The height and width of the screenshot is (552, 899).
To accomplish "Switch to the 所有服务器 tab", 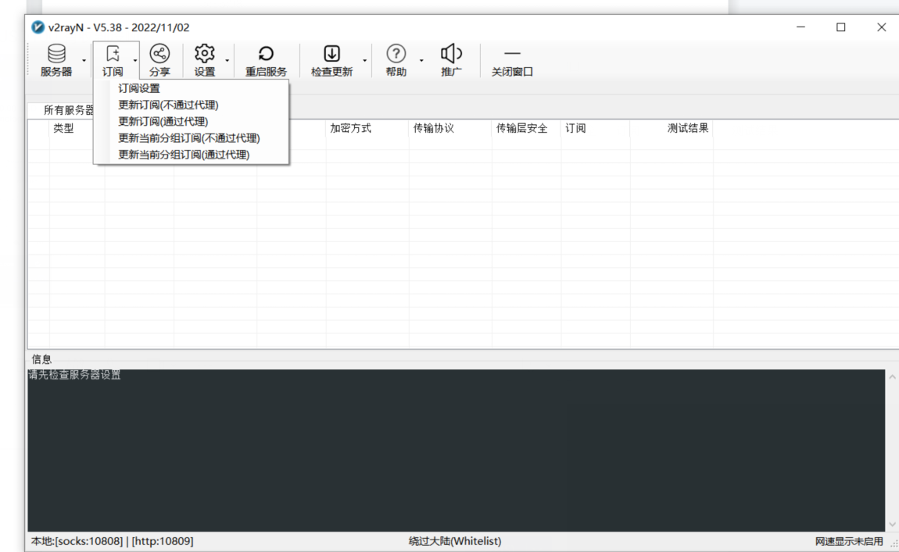I will [x=68, y=110].
